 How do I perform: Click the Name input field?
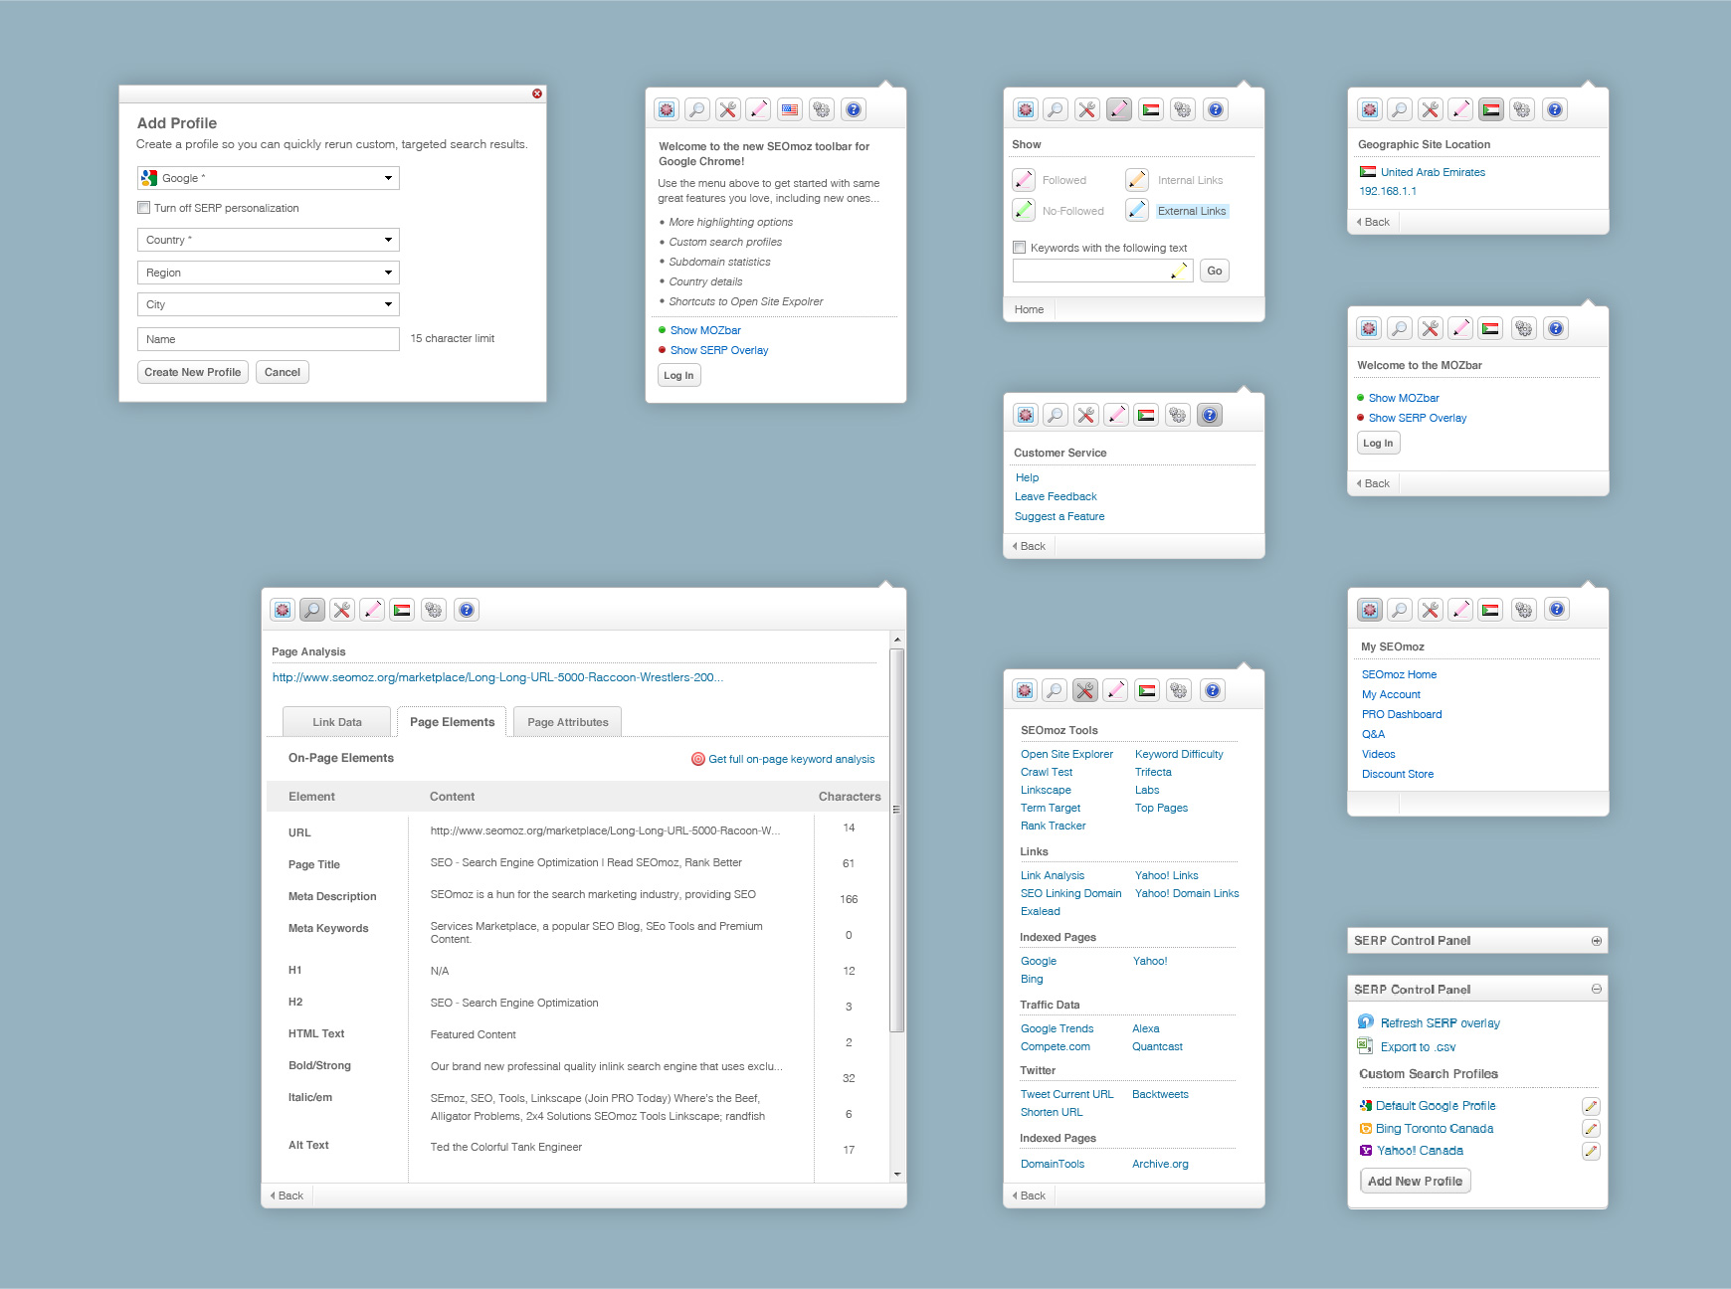click(269, 339)
